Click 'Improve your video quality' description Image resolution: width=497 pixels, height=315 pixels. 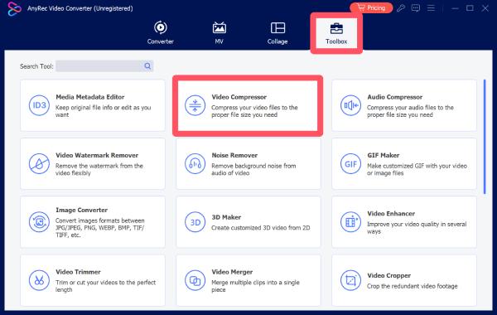pos(417,228)
